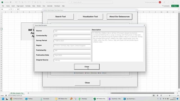
Task: Click the Excel IMF Inflation taskbar item
Action: 100,99
